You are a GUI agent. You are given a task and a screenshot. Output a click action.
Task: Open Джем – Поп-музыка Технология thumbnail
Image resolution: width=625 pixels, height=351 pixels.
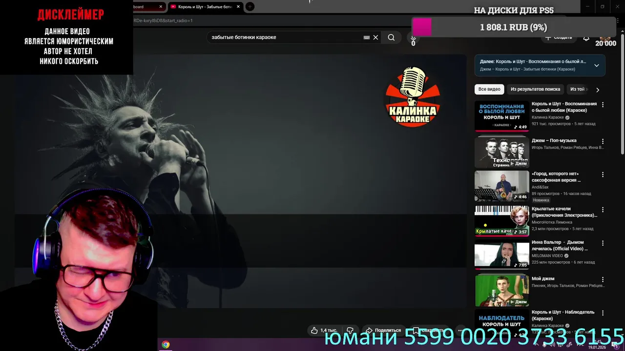pos(501,151)
